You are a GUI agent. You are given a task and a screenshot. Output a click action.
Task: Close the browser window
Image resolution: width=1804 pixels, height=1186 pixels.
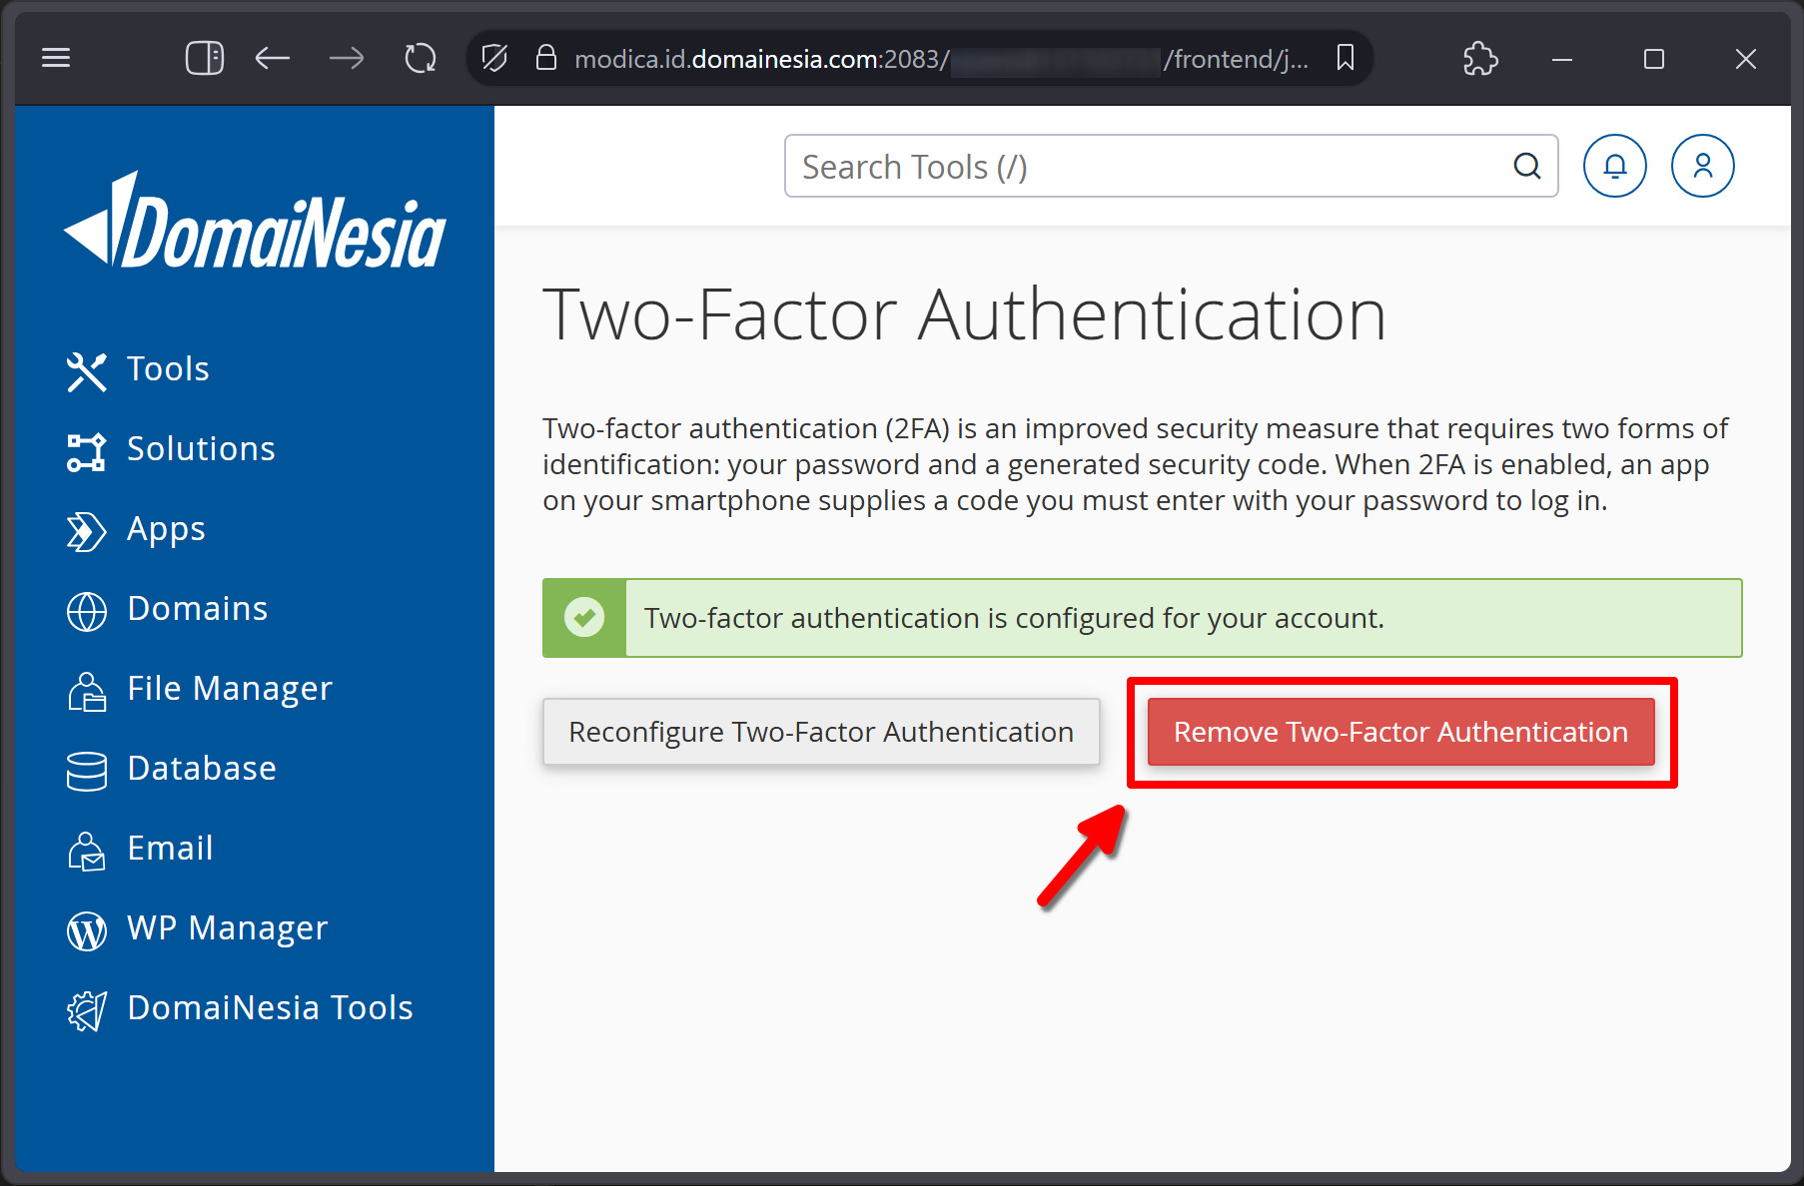(1746, 59)
